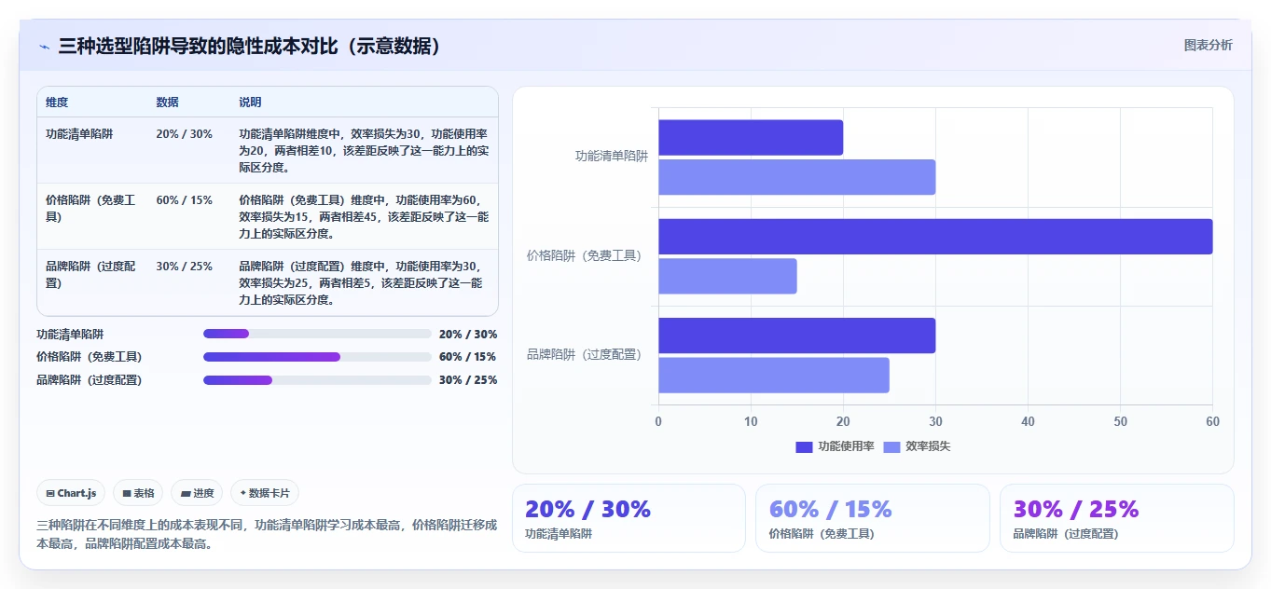Click the 价格陷阱（免费工具） chart axis label
1271x589 pixels.
tap(587, 255)
